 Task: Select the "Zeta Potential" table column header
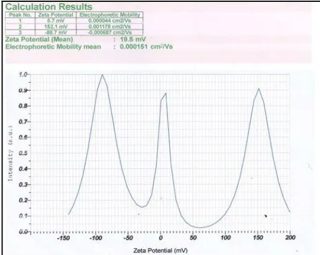55,15
